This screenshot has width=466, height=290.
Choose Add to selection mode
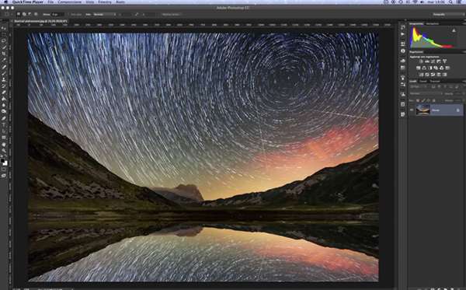click(x=24, y=14)
